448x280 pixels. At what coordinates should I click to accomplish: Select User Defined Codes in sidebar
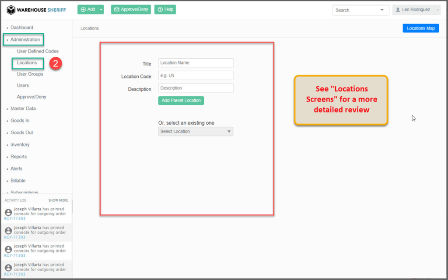tap(38, 51)
